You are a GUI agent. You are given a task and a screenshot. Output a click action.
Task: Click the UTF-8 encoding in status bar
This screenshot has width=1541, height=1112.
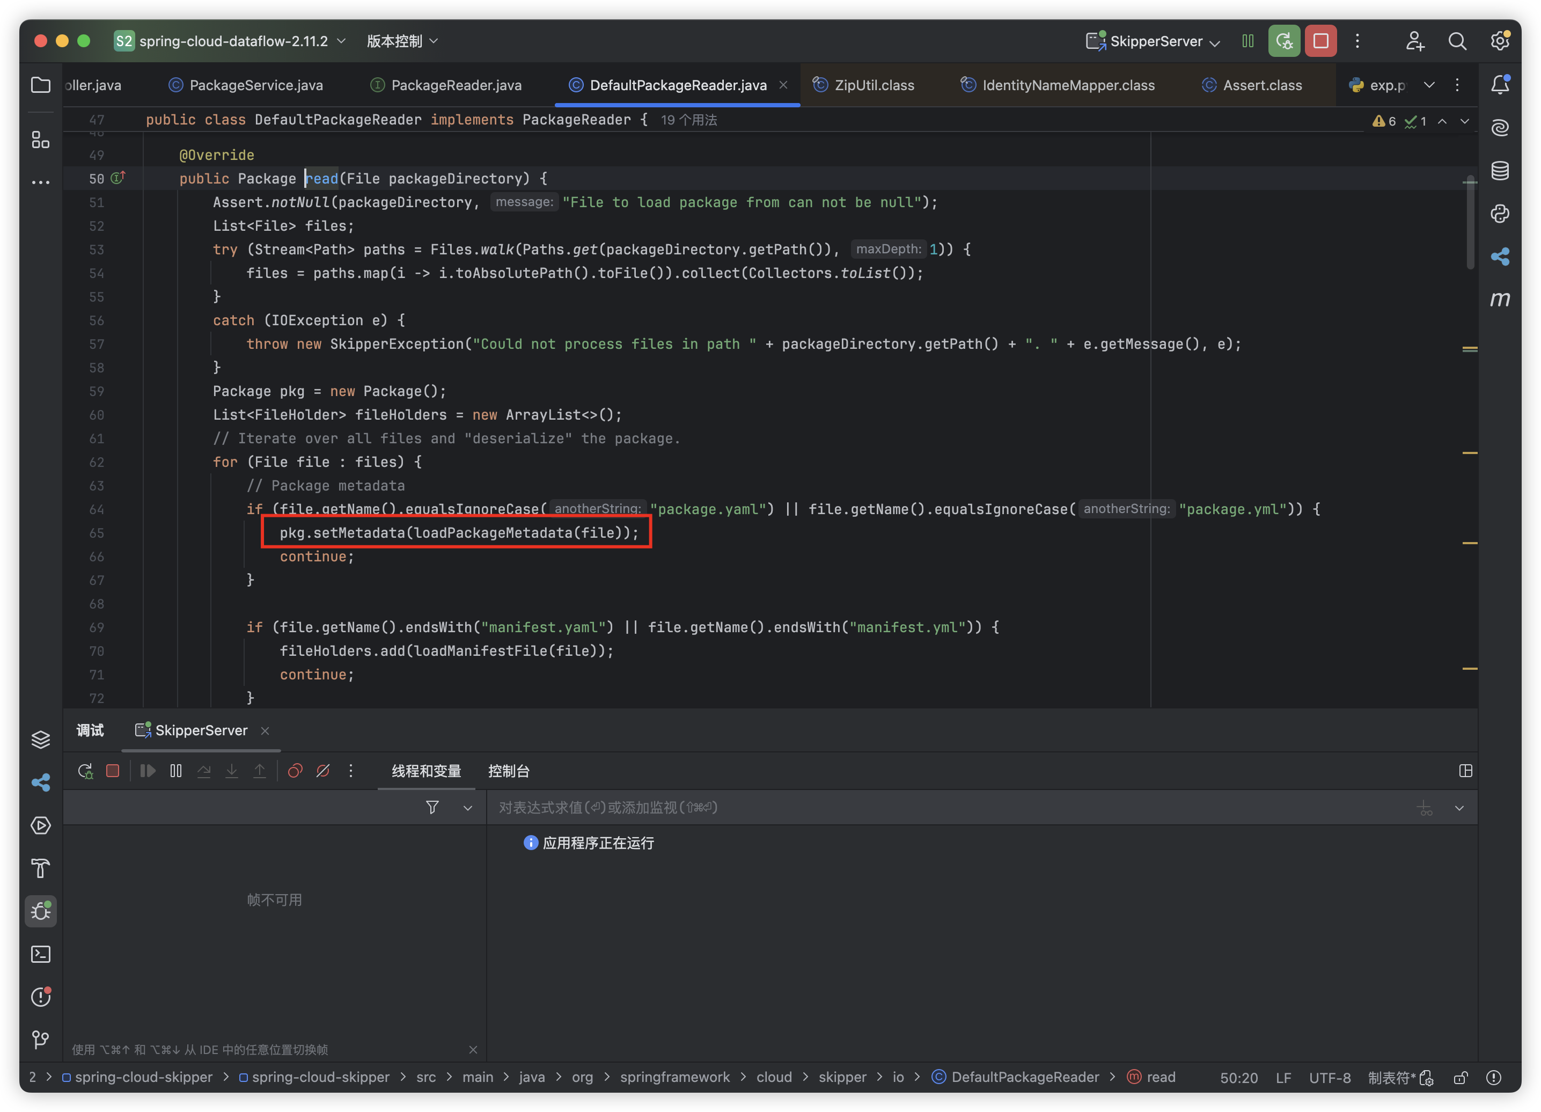1330,1078
